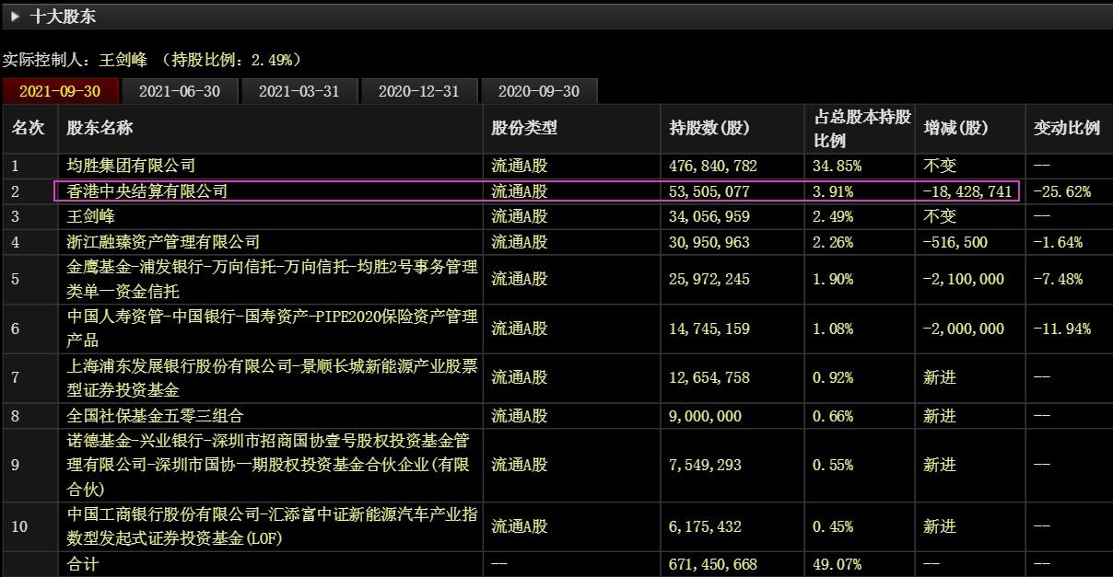Click the 49.07% total ownership cell

838,563
